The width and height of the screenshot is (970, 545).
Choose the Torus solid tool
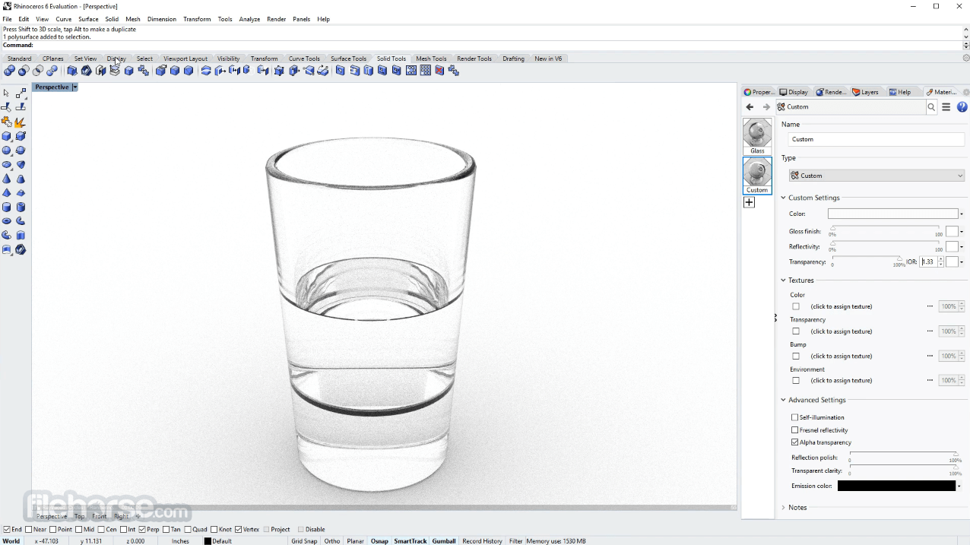[7, 221]
